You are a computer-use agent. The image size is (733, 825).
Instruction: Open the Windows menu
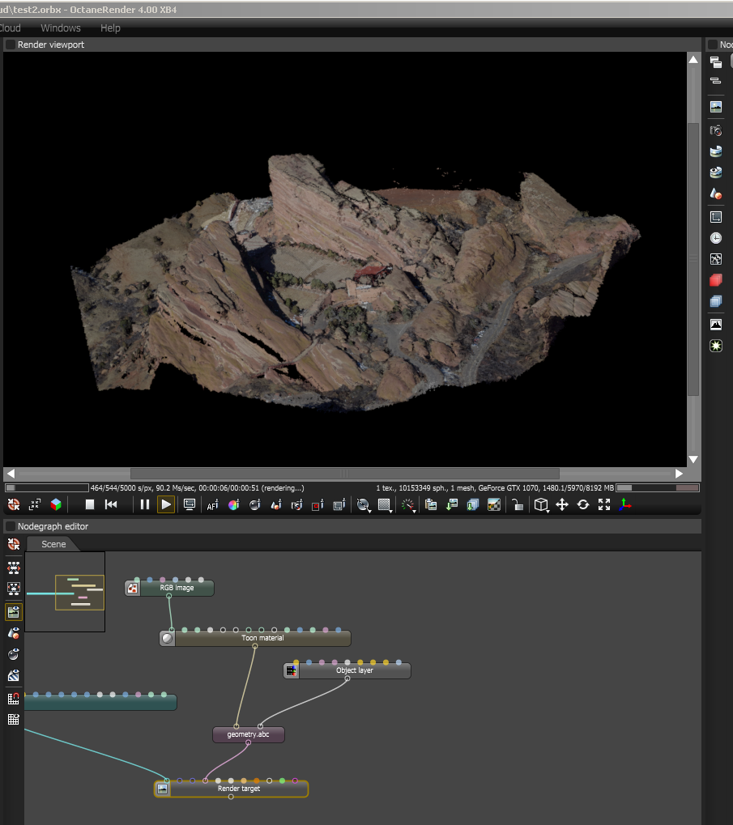pyautogui.click(x=61, y=28)
